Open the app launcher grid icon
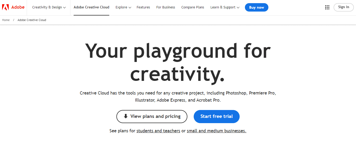 pyautogui.click(x=327, y=7)
